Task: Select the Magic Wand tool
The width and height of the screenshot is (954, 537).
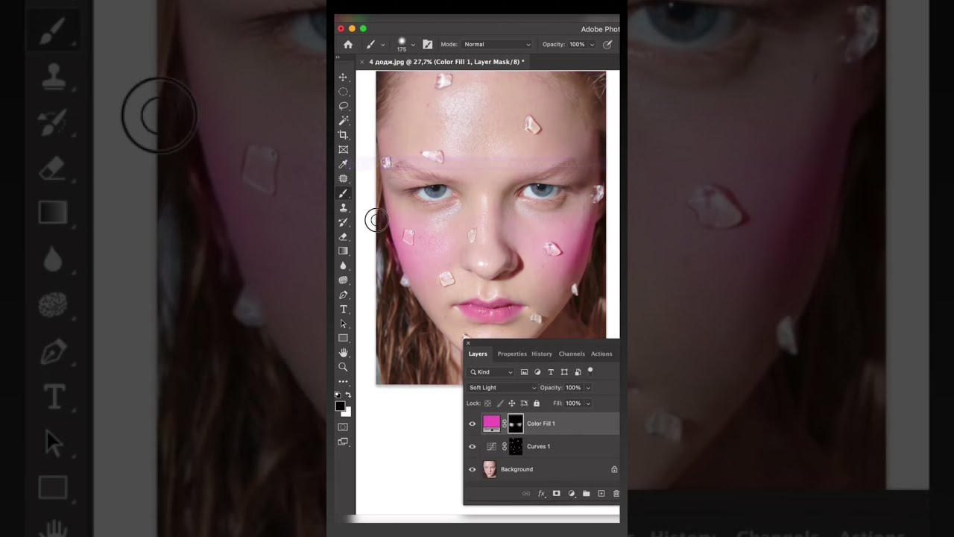Action: tap(344, 121)
